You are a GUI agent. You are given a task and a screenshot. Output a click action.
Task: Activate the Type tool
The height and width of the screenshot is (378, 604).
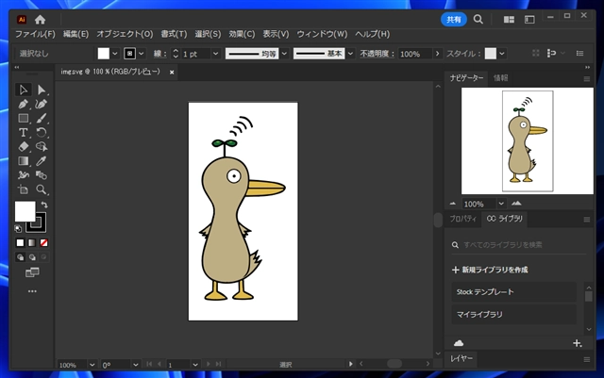click(x=24, y=133)
